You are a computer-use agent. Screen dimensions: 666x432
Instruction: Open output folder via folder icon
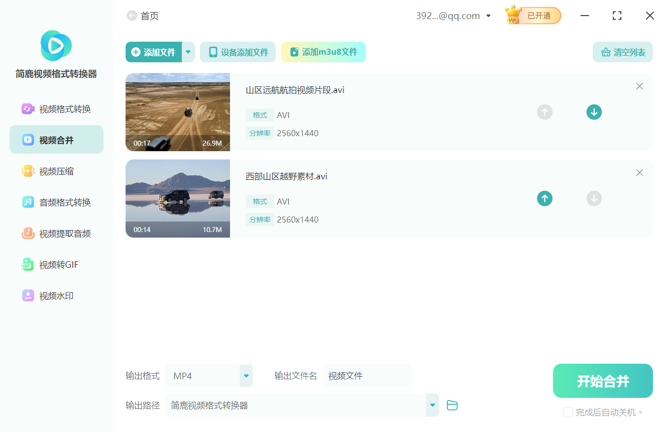452,405
